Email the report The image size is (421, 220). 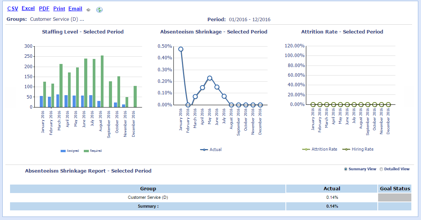75,8
